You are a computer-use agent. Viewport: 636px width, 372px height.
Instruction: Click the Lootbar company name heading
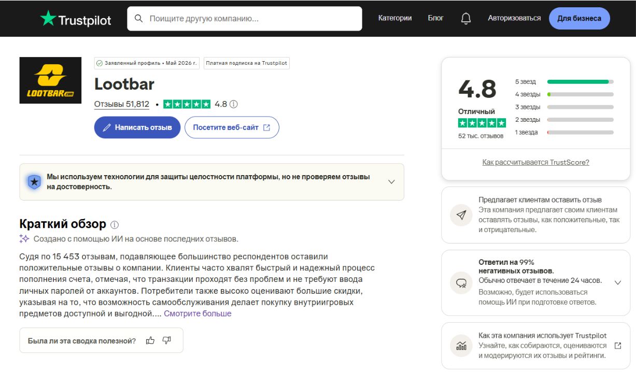[124, 84]
